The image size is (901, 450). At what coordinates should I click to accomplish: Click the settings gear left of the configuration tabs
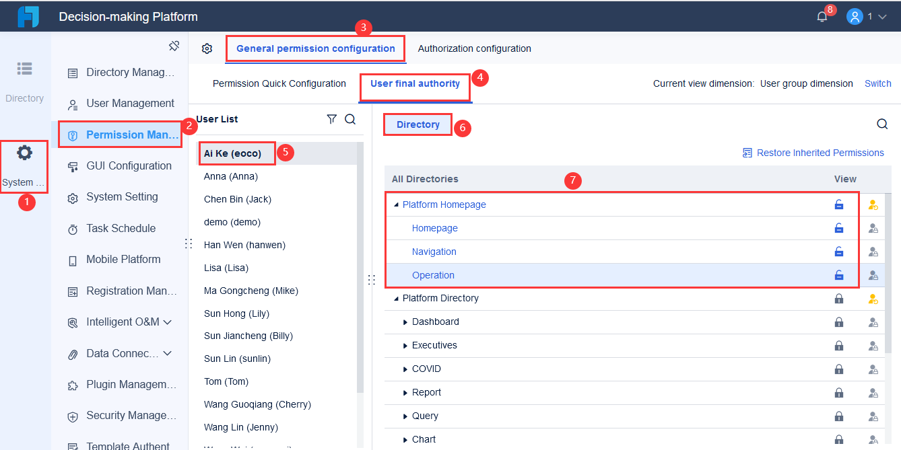tap(207, 48)
